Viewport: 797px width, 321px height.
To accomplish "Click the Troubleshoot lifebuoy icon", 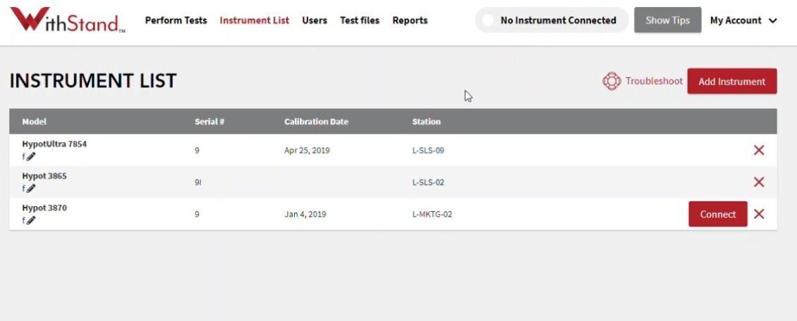I will pos(612,81).
